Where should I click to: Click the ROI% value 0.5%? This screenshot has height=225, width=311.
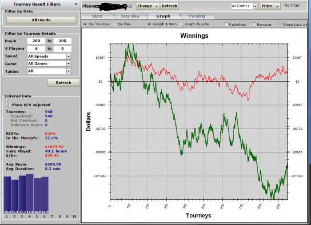click(50, 134)
